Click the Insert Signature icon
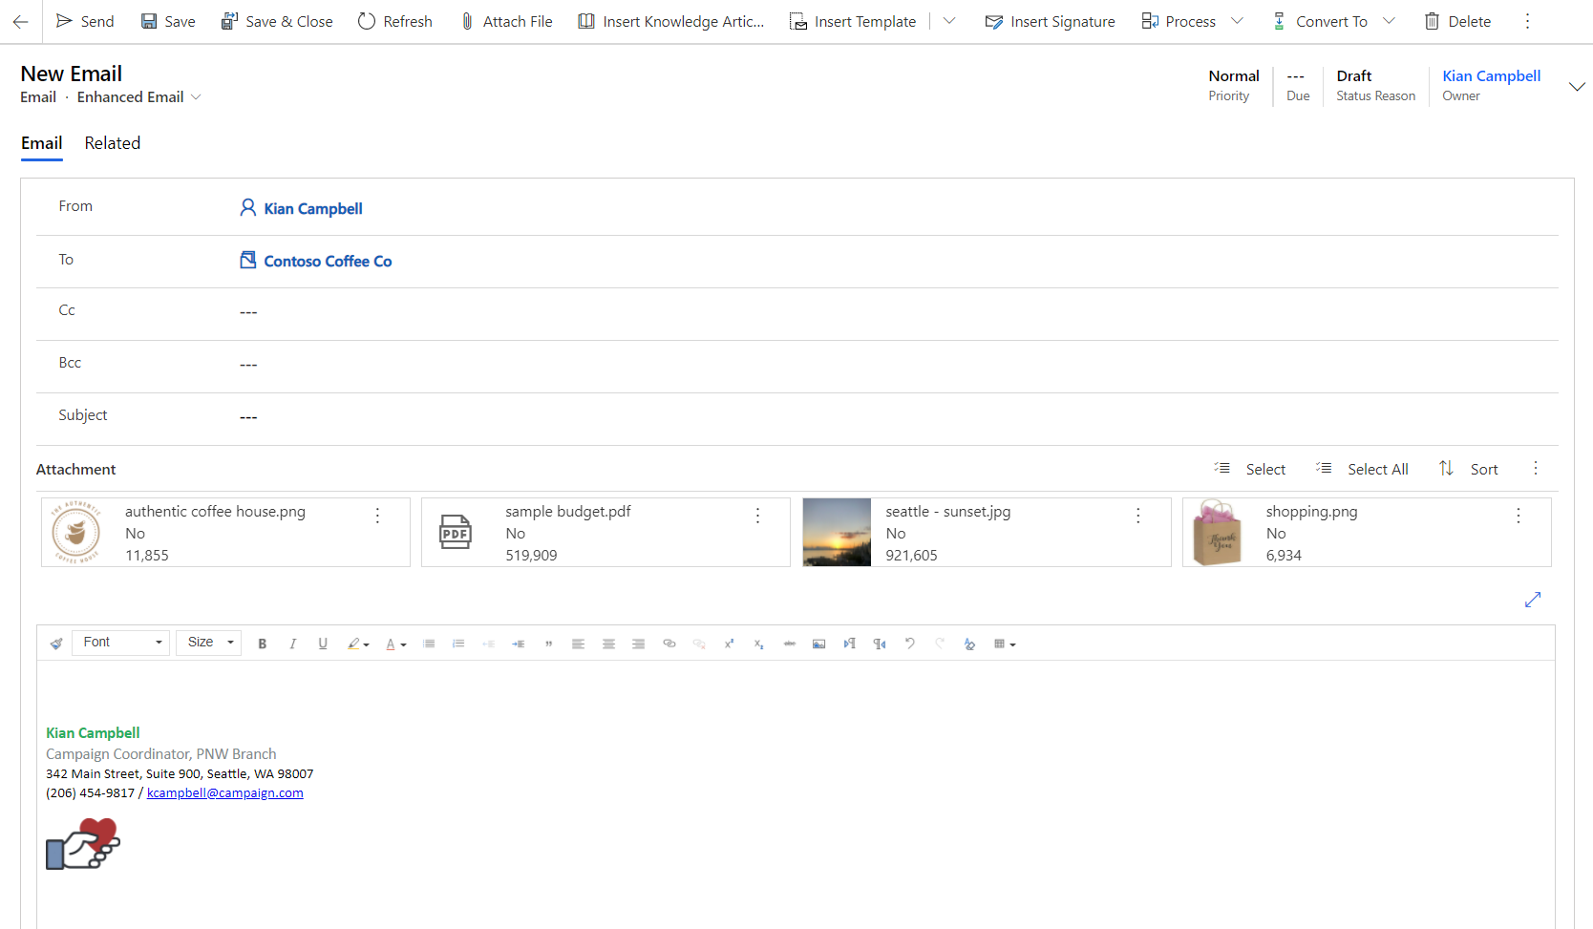 [x=994, y=21]
